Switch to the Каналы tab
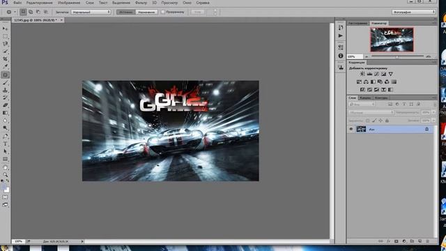 365,98
